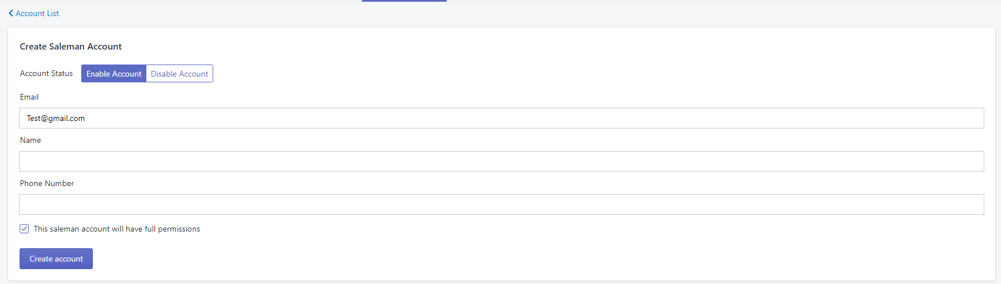
Task: Click the back chevron beside Account List
Action: pyautogui.click(x=11, y=13)
